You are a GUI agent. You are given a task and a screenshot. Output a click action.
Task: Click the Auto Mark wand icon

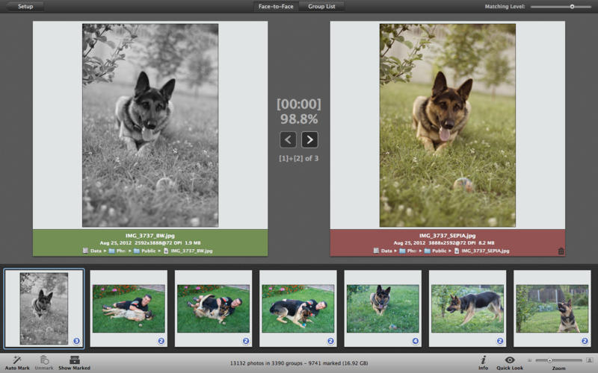pos(16,360)
